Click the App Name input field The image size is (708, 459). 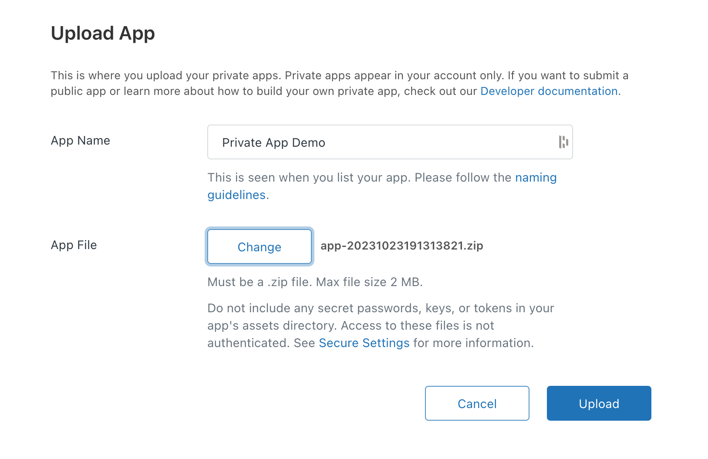pyautogui.click(x=390, y=142)
